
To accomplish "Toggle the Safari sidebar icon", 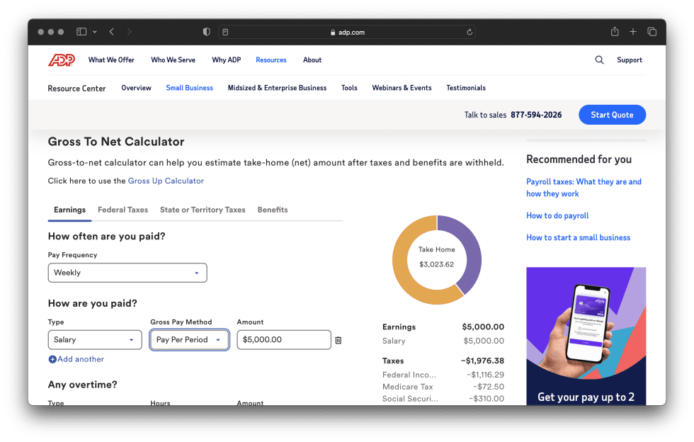I will tap(81, 32).
